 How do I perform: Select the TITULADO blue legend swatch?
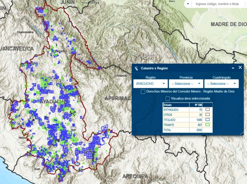(x=208, y=120)
